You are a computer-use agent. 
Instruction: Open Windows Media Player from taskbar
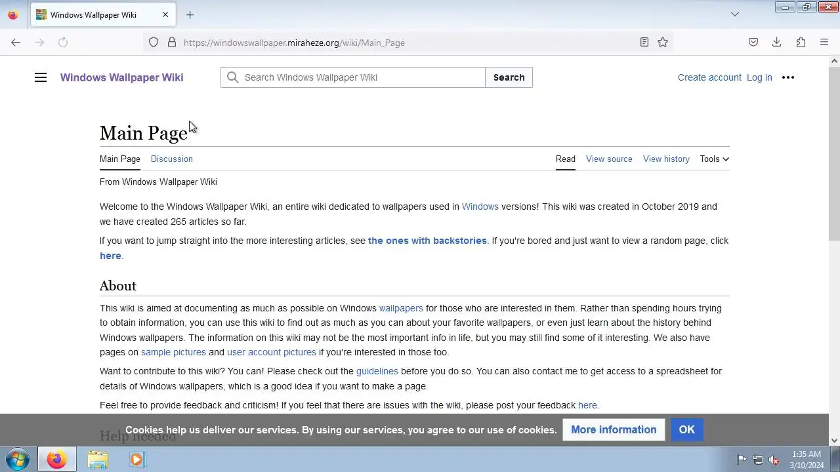point(136,460)
